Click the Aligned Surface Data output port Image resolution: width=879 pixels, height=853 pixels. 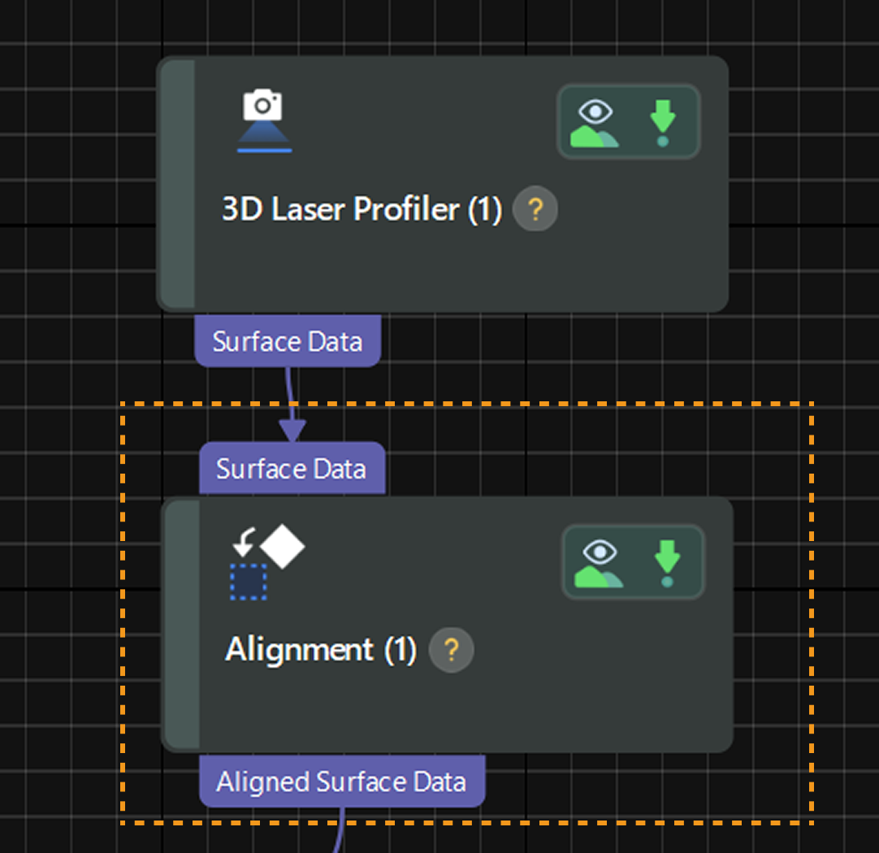341,782
